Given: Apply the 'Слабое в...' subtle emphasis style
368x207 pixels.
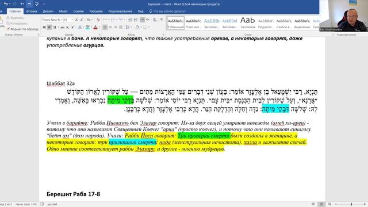Looking at the screenshot, I should [x=283, y=23].
